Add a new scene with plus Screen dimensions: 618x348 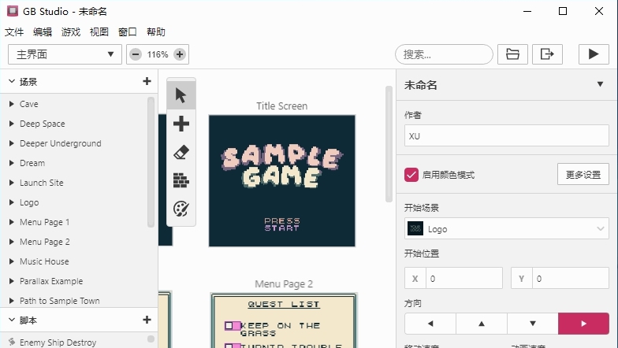pos(147,82)
